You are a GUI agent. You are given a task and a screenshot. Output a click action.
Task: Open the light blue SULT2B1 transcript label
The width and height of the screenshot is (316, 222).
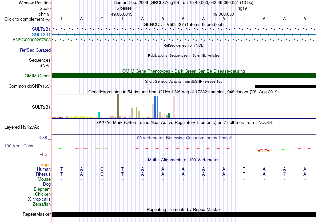(41, 35)
